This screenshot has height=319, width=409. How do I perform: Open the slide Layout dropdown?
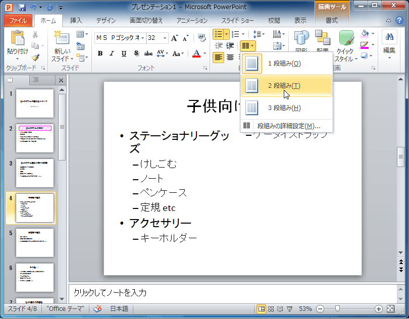point(82,34)
